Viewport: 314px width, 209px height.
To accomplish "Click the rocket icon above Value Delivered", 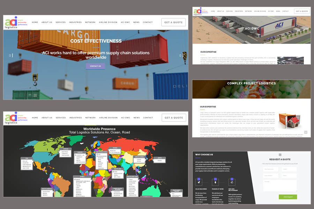I will point(199,181).
